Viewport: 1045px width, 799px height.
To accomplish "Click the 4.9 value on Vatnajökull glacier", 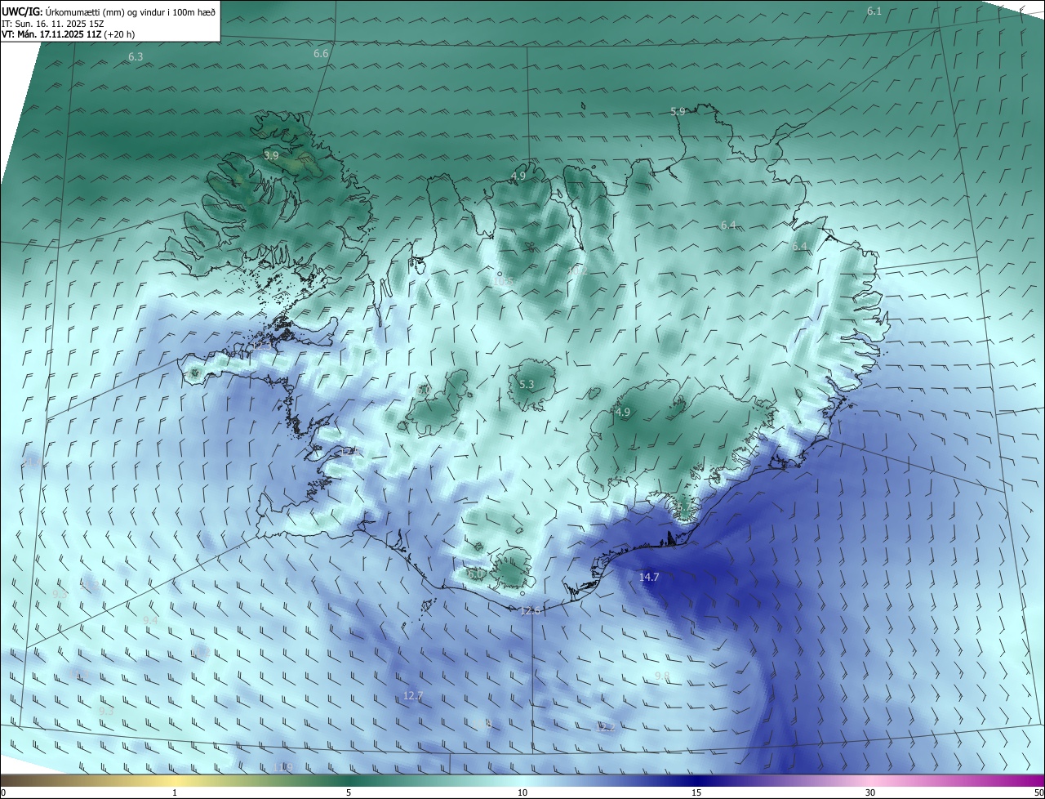I will pos(623,413).
